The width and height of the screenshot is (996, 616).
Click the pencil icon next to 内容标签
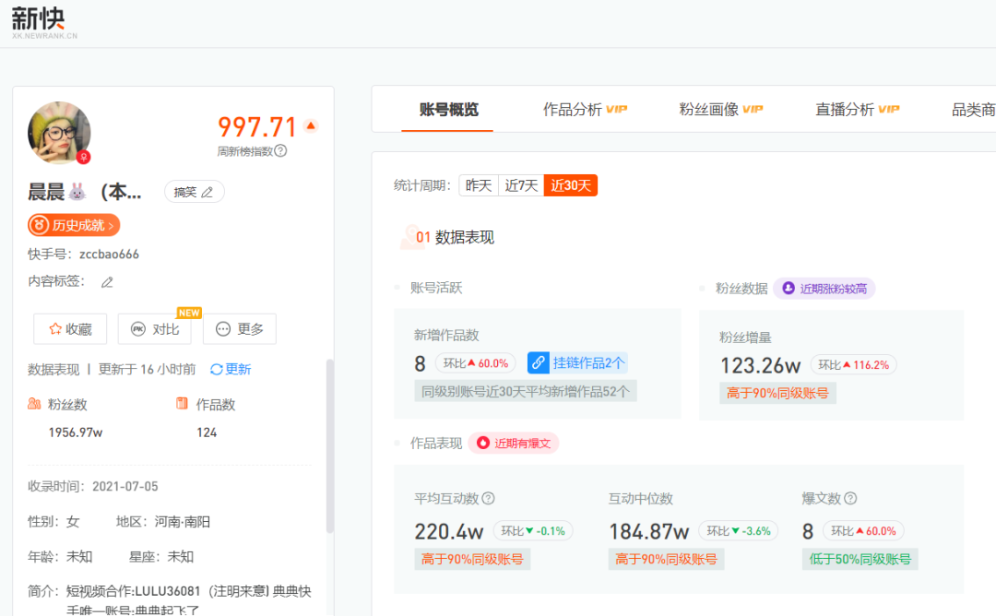tap(107, 282)
